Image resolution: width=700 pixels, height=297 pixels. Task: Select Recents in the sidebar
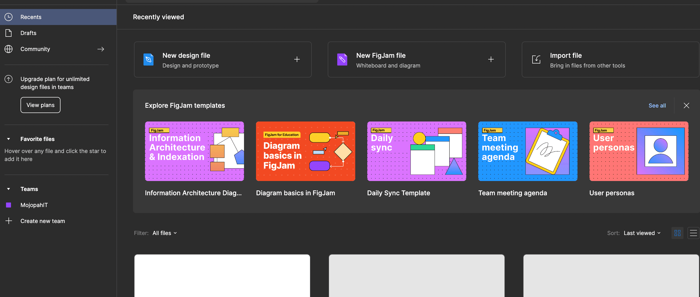pos(58,17)
